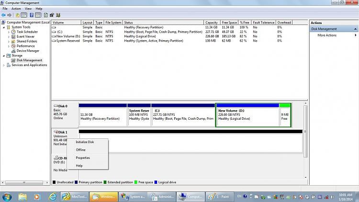Switch to the 1 - Paint taskbar button
The height and width of the screenshot is (202, 359).
click(x=220, y=197)
